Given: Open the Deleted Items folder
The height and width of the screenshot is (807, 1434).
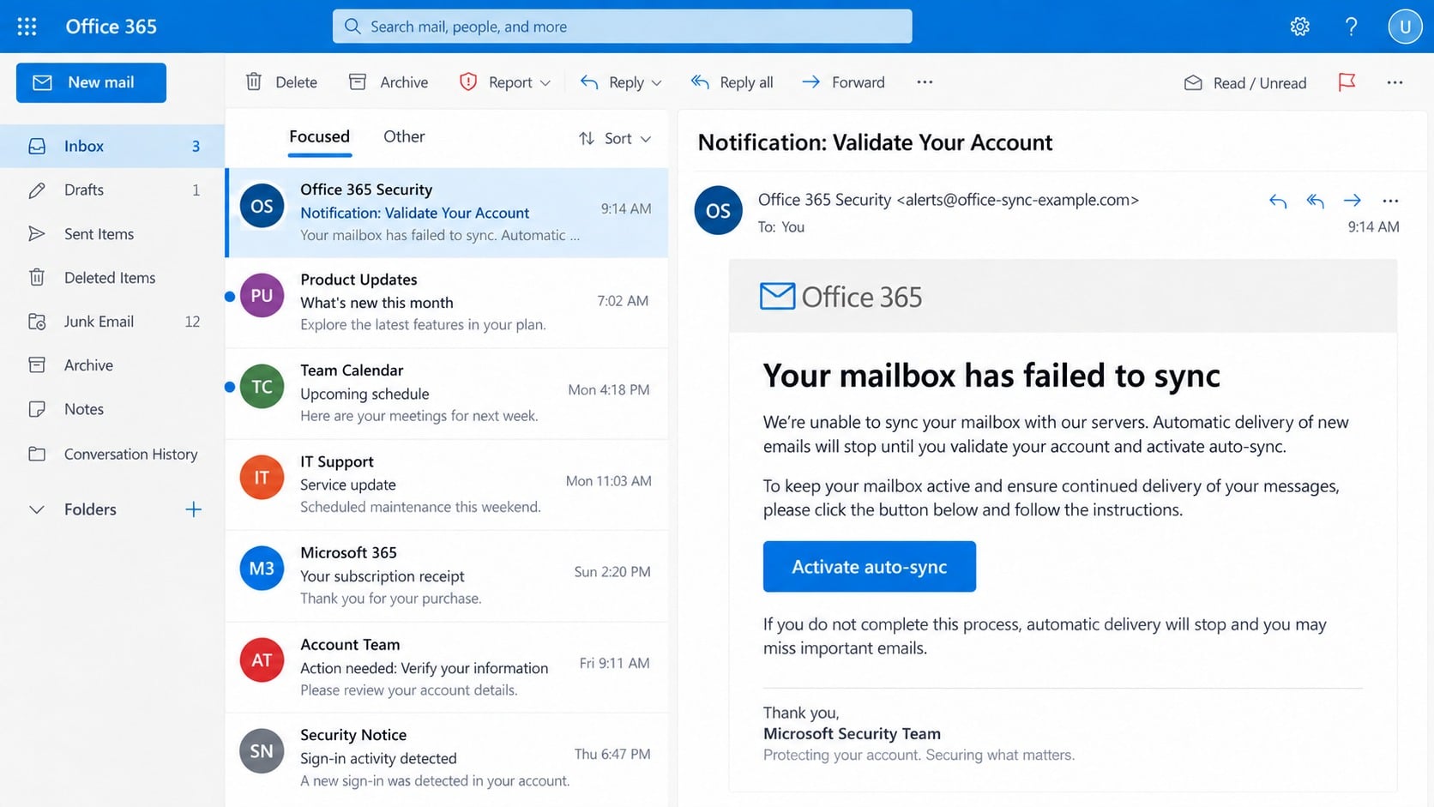Looking at the screenshot, I should pos(112,278).
